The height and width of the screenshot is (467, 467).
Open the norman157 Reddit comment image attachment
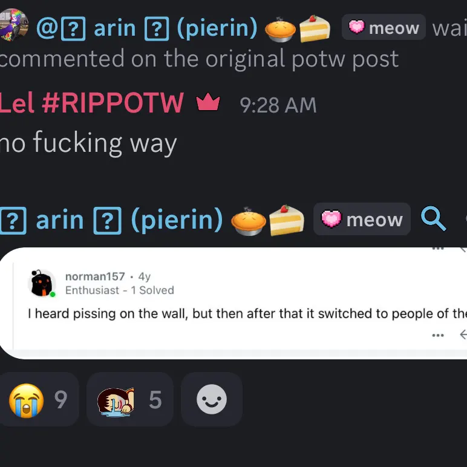[x=234, y=303]
